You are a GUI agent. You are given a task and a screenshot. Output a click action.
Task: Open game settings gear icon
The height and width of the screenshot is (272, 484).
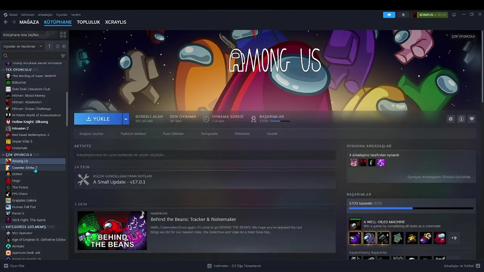pos(451,119)
